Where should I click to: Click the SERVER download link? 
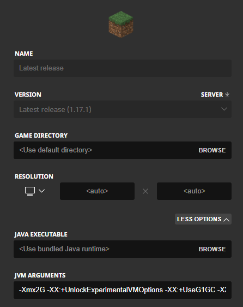click(x=215, y=95)
